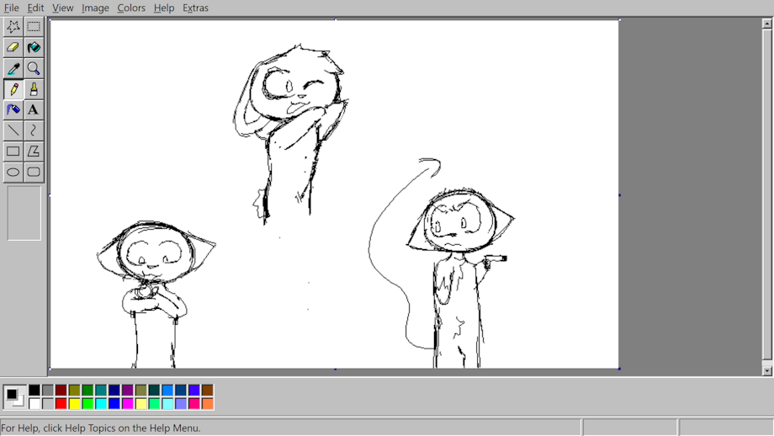Image resolution: width=774 pixels, height=436 pixels.
Task: Click the vertical scrollbar down arrow
Action: pos(766,370)
